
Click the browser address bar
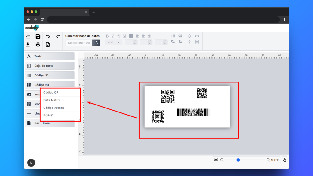click(163, 20)
